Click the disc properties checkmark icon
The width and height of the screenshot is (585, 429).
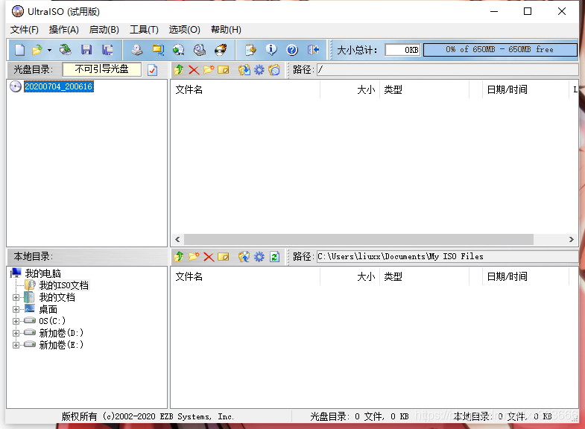tap(153, 70)
